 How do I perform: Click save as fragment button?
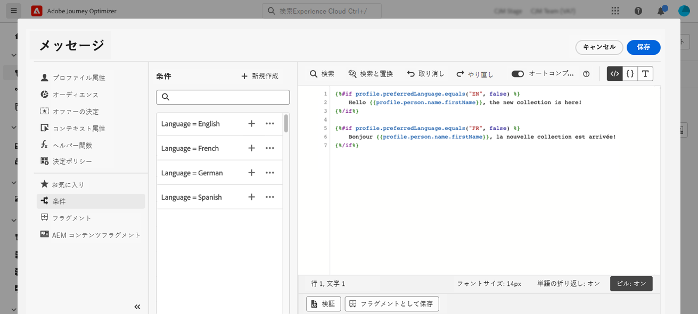tap(392, 304)
